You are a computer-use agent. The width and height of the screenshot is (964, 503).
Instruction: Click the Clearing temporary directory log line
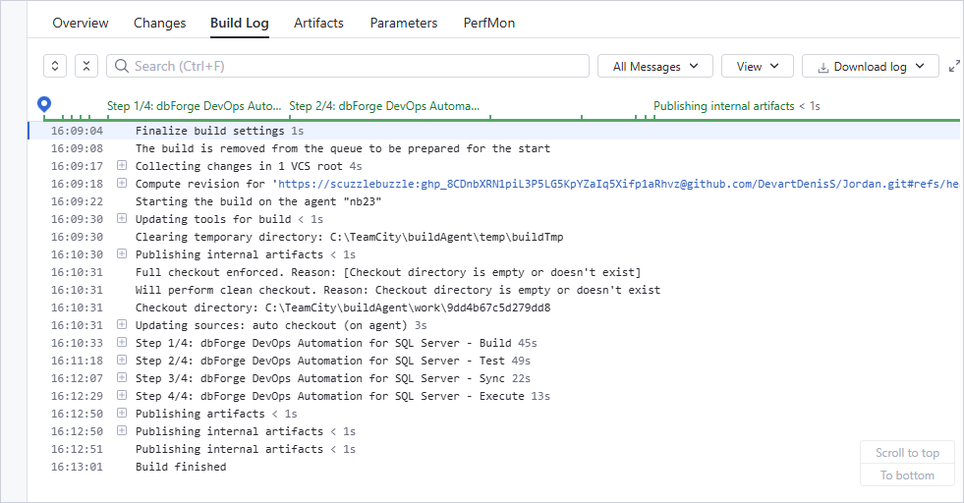coord(349,237)
